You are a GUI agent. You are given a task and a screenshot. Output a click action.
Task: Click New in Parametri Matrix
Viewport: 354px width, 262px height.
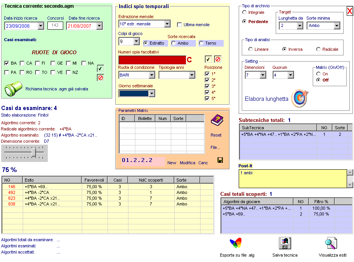tap(172, 163)
